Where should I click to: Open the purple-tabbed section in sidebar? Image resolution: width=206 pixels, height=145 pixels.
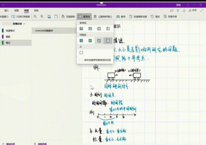(x=16, y=37)
